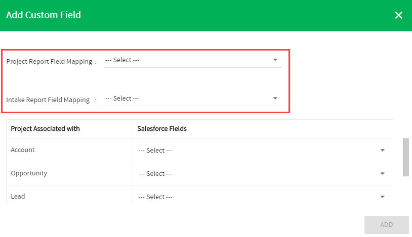Select the Account row label
The width and height of the screenshot is (412, 237).
pyautogui.click(x=23, y=150)
